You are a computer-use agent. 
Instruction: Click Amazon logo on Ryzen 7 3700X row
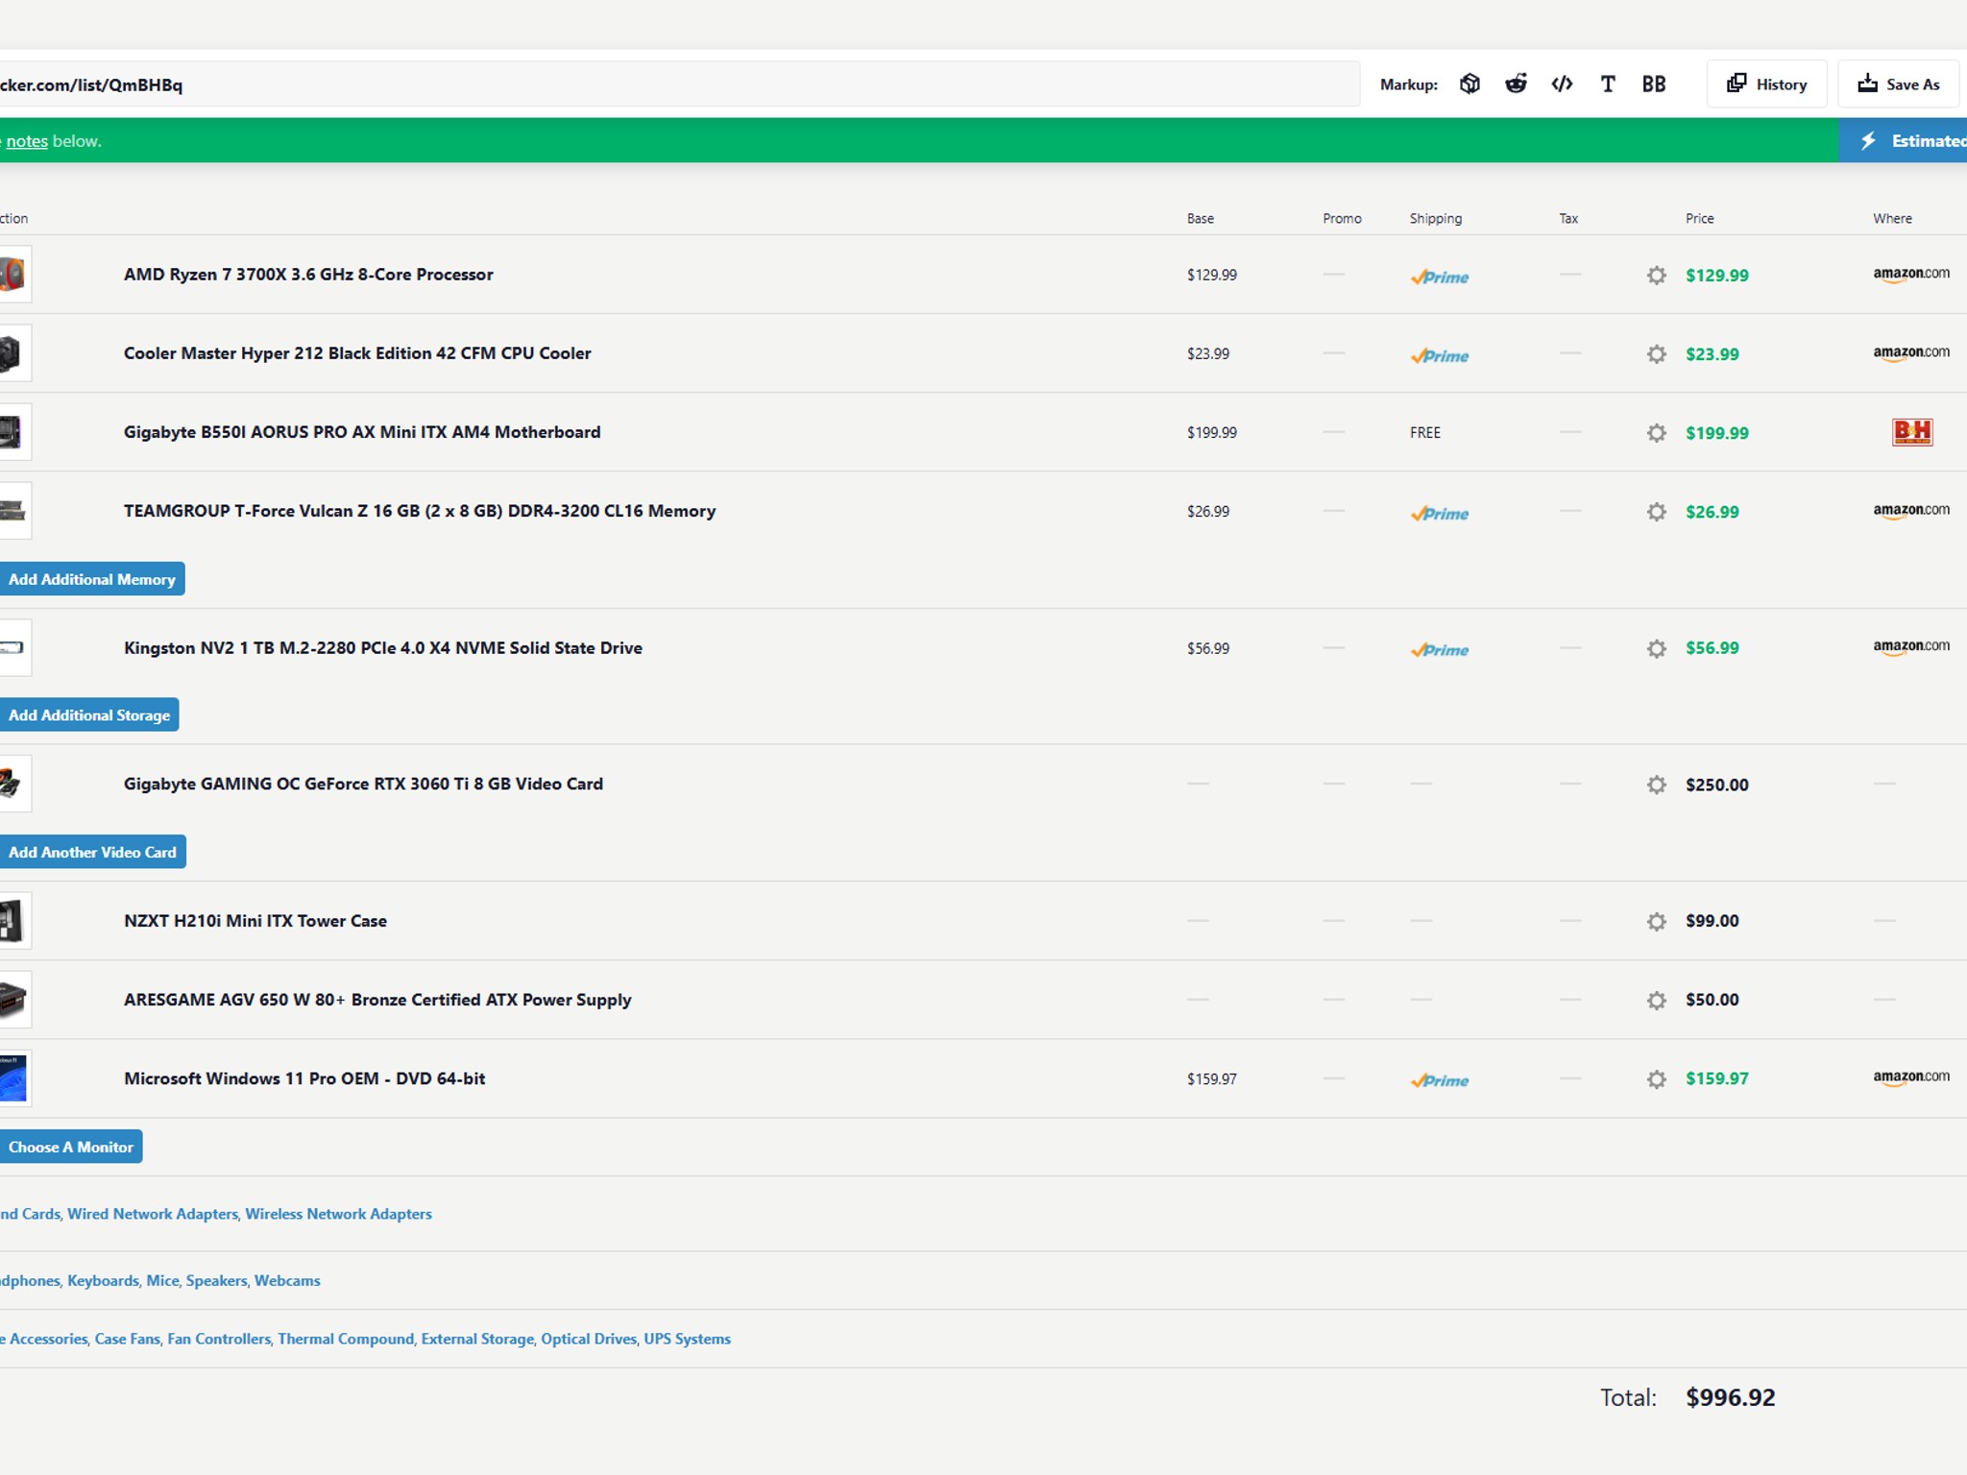(1911, 275)
